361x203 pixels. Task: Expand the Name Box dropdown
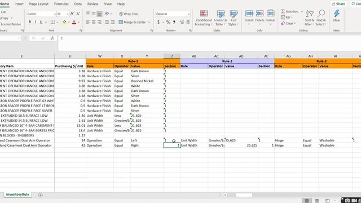[x=19, y=38]
